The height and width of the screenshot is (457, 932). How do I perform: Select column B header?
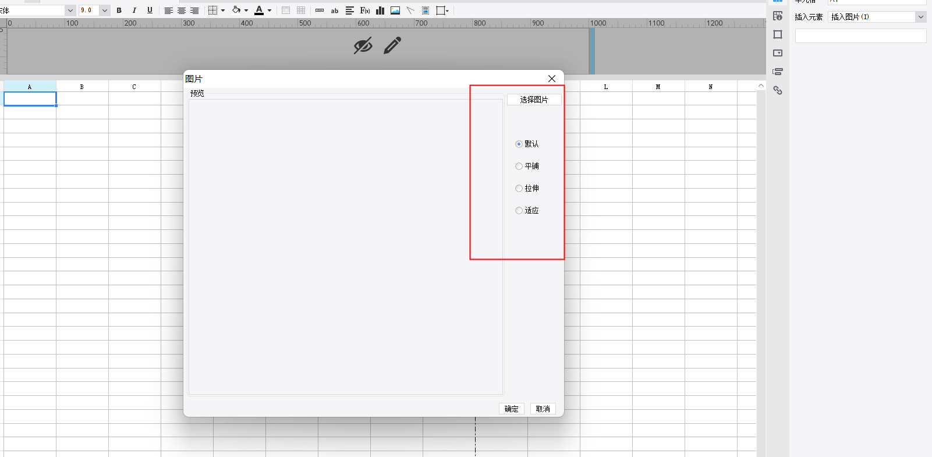pos(82,87)
